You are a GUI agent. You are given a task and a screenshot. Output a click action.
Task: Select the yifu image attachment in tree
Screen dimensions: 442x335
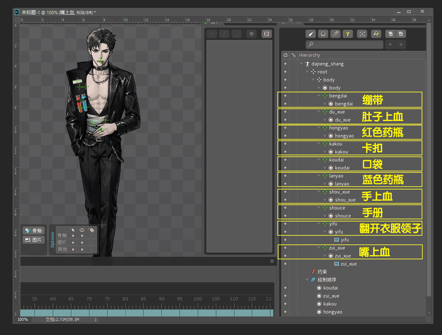click(x=344, y=240)
